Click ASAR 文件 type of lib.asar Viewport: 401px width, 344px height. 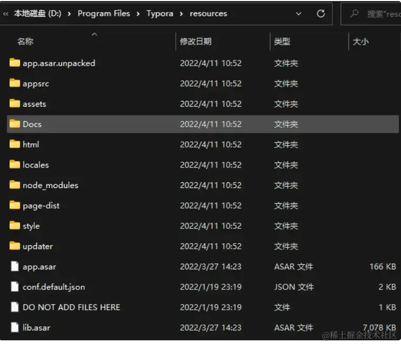(293, 328)
